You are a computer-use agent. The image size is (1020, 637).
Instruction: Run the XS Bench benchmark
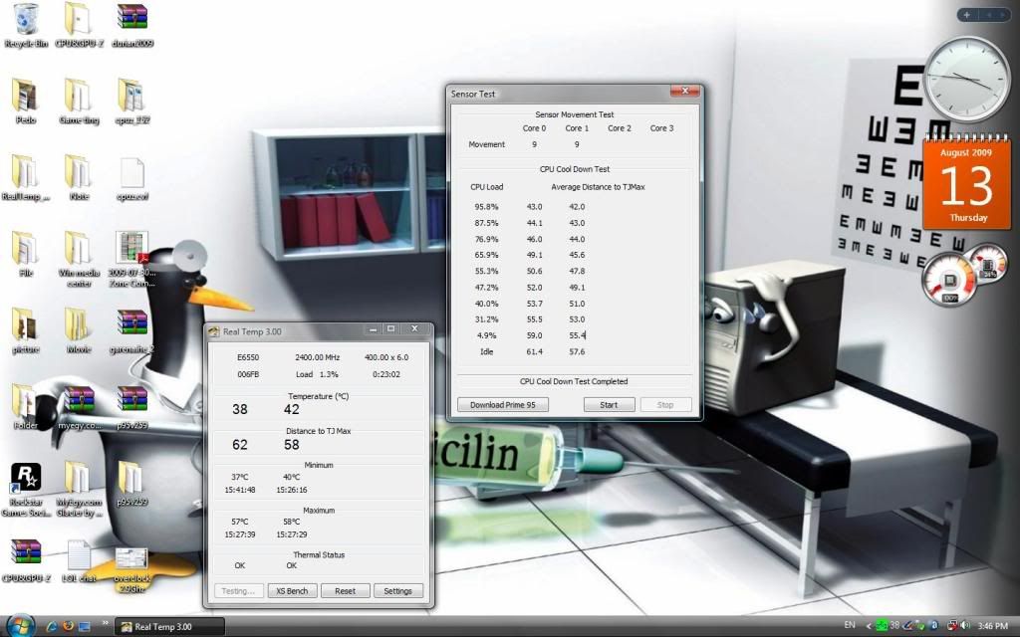pos(292,590)
